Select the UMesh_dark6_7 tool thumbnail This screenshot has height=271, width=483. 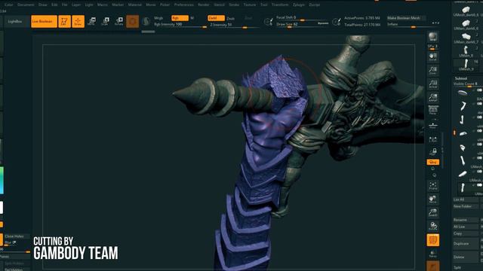(x=466, y=38)
